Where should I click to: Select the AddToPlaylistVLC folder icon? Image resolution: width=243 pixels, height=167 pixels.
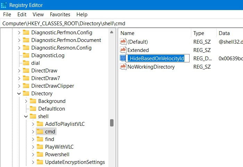click(x=40, y=124)
